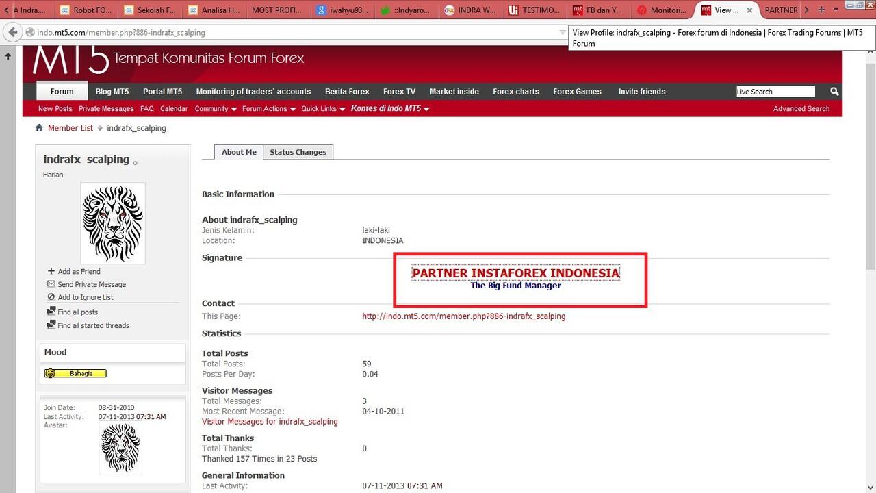Open the address bar history dropdown arrow

coord(563,32)
